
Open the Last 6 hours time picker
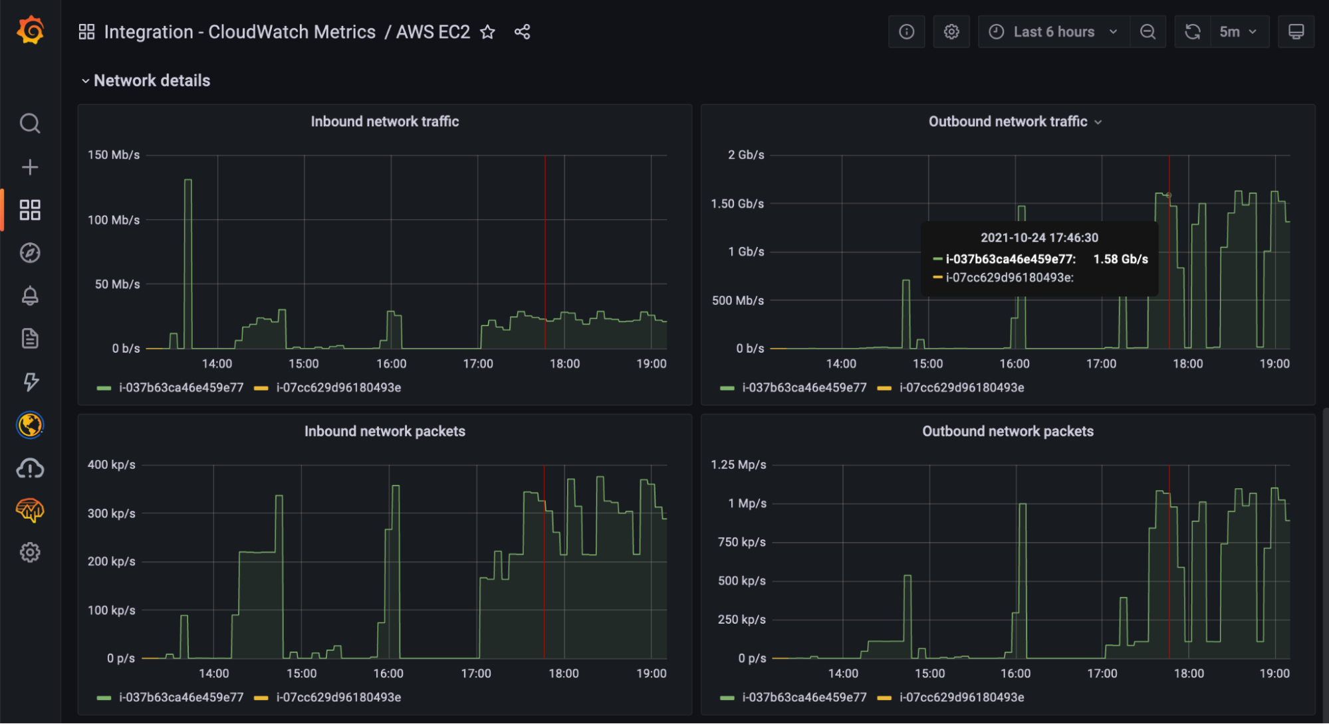click(1054, 32)
